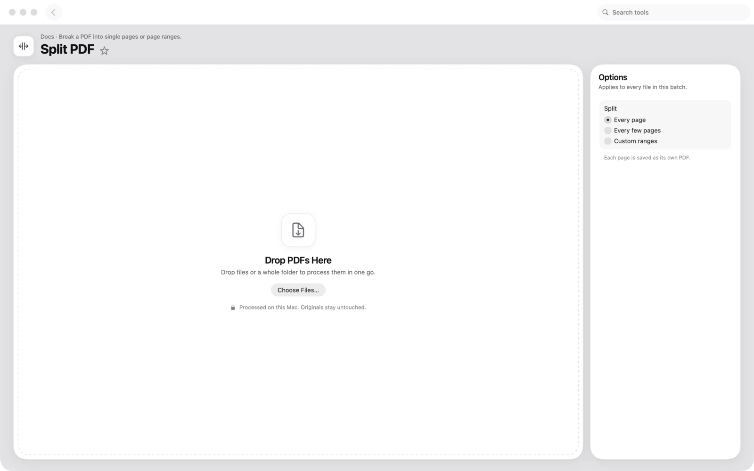This screenshot has width=754, height=471.
Task: Select the Every few pages option
Action: coord(632,130)
